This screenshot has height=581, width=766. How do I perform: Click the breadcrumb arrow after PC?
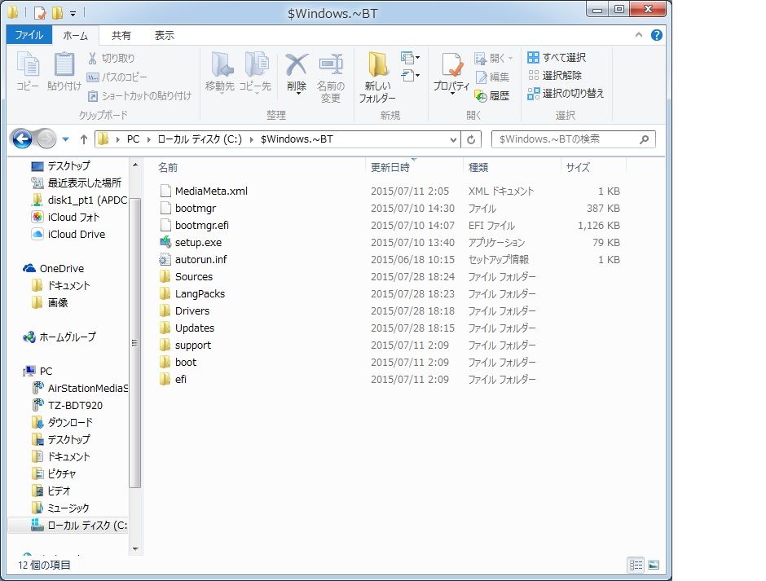click(148, 140)
